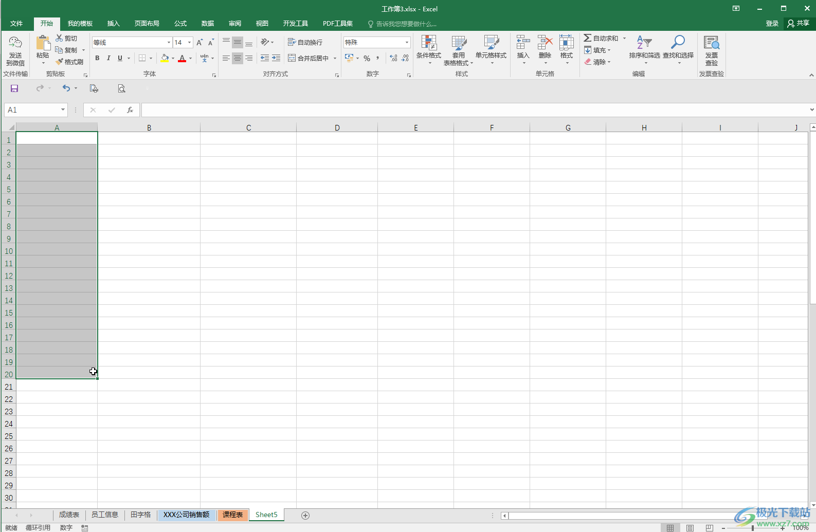Click the text orientation icon
The image size is (816, 532).
click(265, 42)
